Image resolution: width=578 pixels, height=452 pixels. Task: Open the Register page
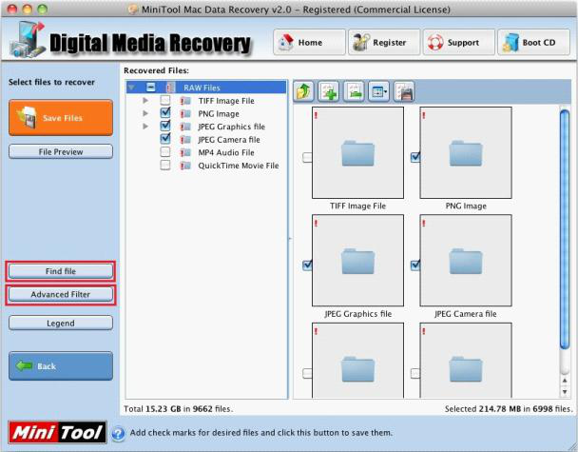(384, 43)
